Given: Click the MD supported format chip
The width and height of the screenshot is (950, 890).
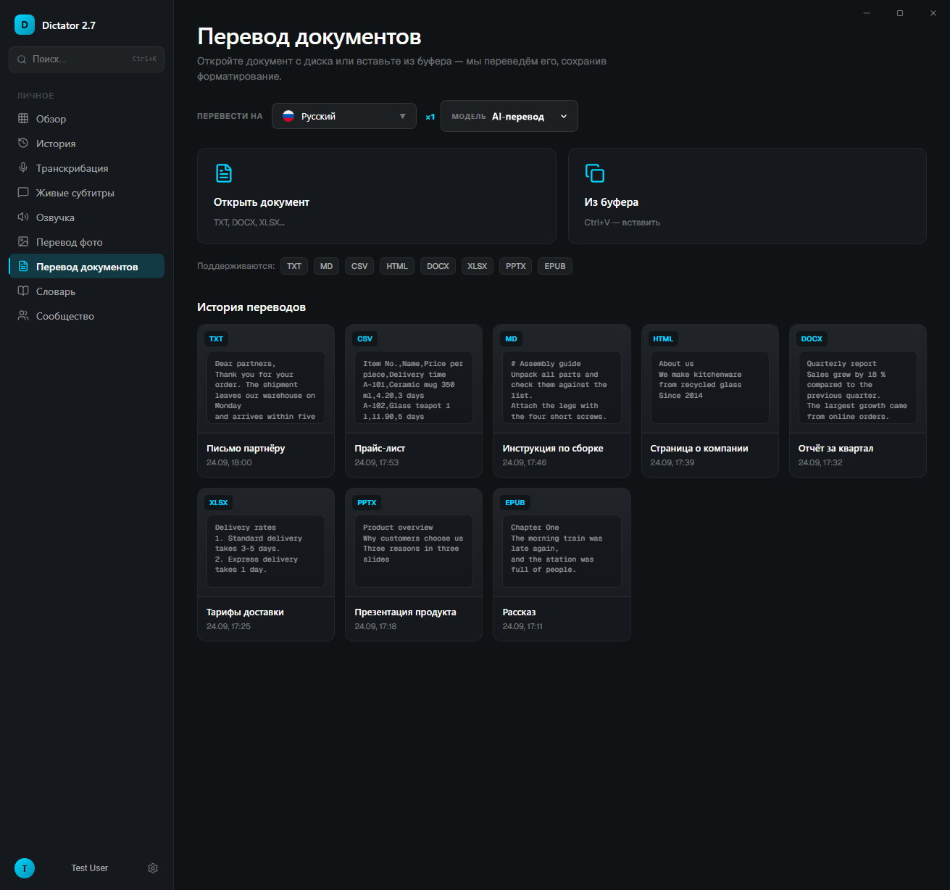Looking at the screenshot, I should tap(327, 266).
